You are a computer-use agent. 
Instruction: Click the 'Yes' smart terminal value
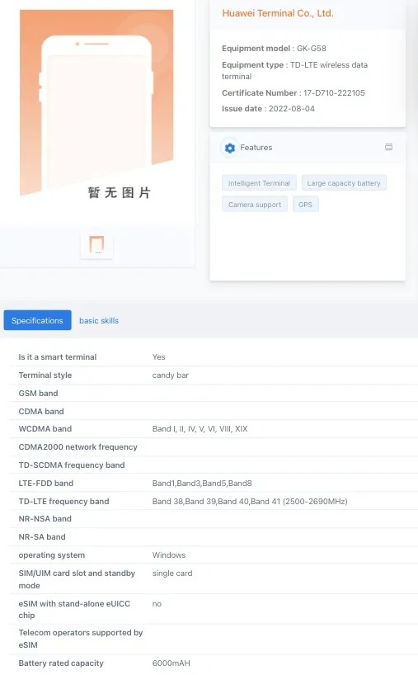[158, 356]
